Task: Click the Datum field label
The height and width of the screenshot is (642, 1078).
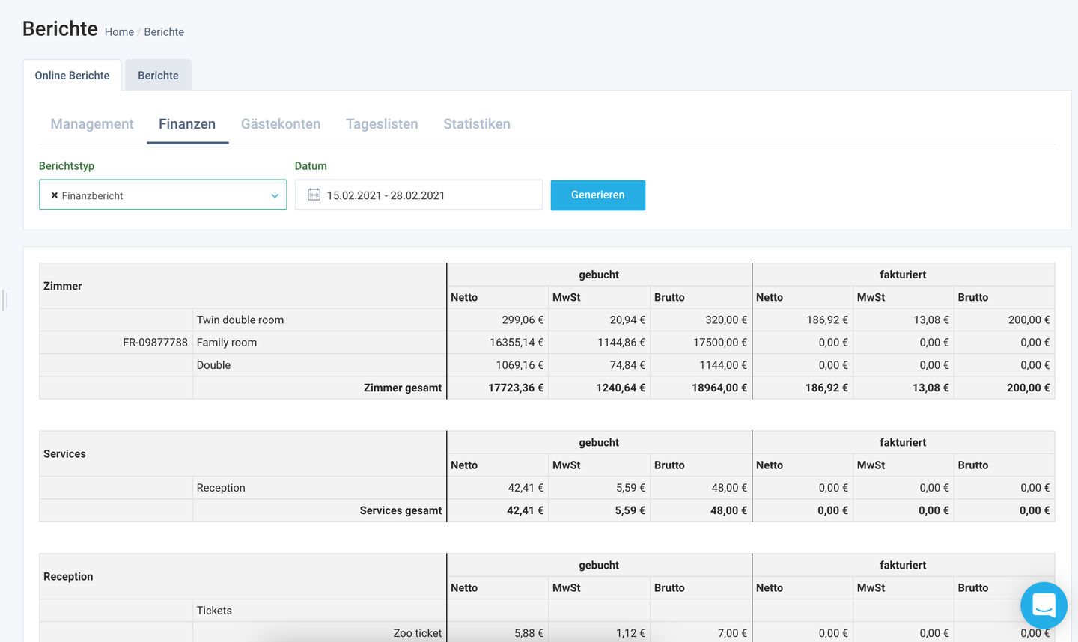Action: pos(311,166)
